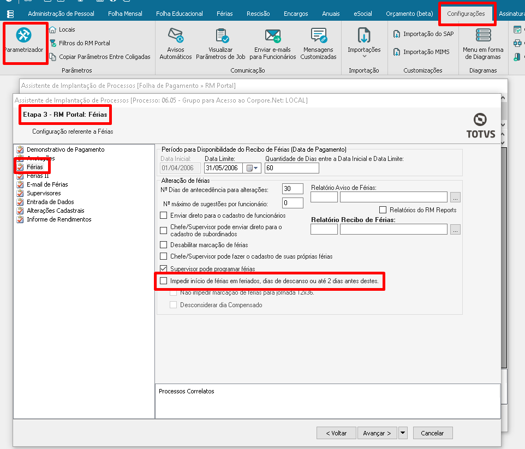The image size is (525, 449).
Task: Open the Folha Educacional tab
Action: coord(179,14)
